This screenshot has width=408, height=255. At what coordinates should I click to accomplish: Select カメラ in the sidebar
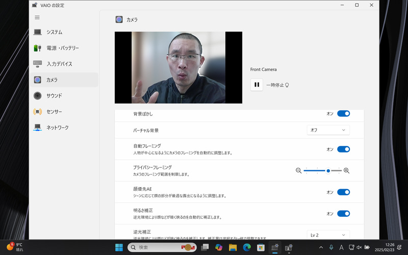[x=64, y=80]
